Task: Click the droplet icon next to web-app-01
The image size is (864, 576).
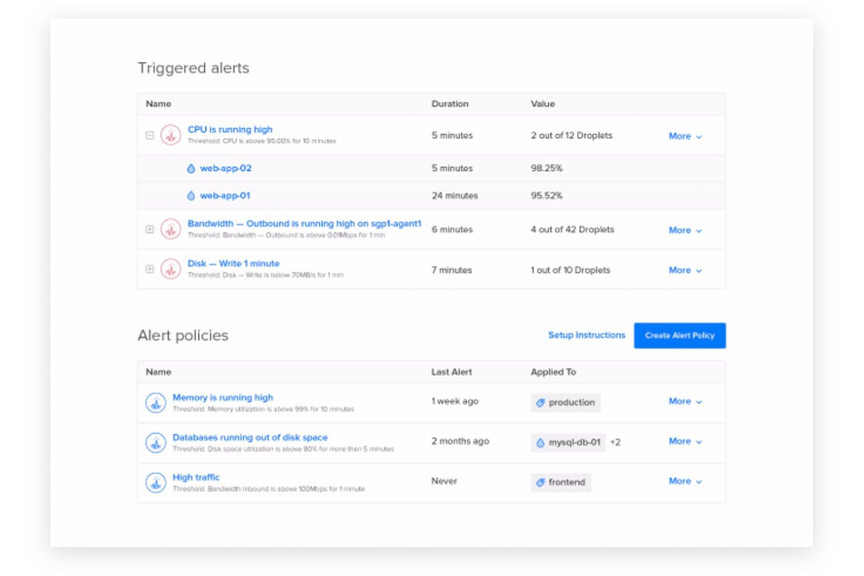Action: click(x=191, y=196)
